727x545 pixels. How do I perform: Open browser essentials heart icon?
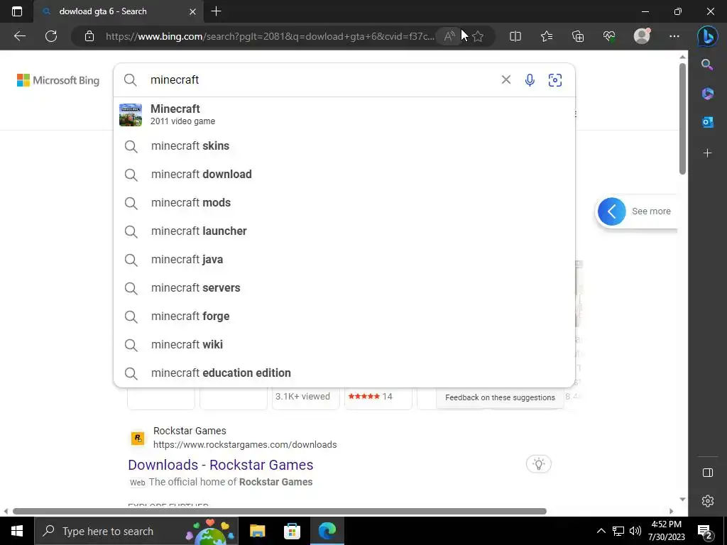tap(609, 36)
